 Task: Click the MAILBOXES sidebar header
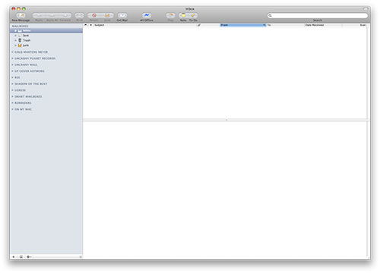20,26
